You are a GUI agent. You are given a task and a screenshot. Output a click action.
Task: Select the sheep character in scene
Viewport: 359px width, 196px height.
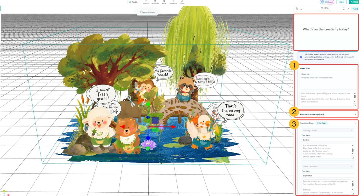(99, 128)
